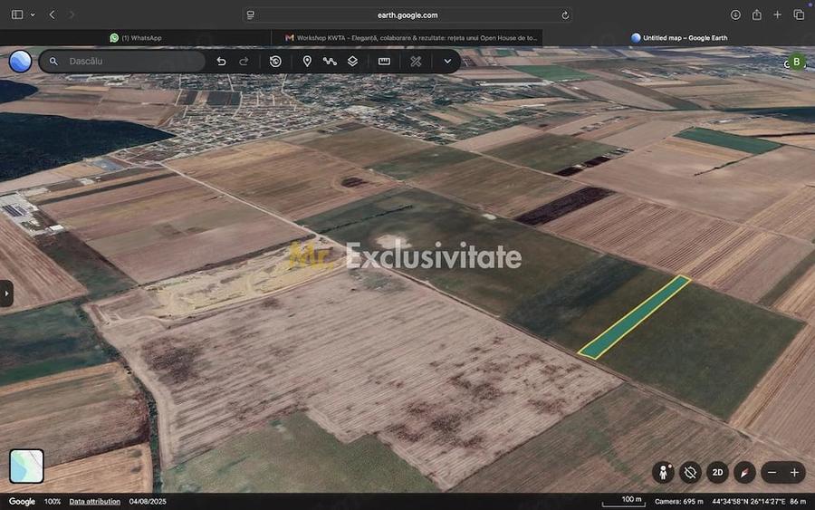Reset heading with the compass button

(x=744, y=473)
